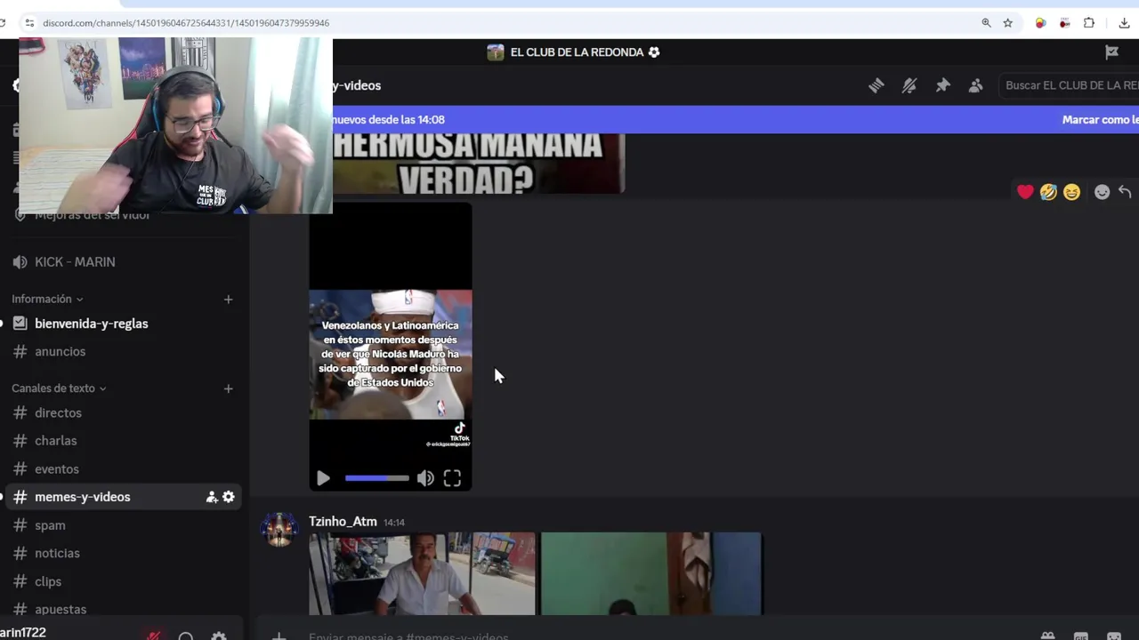
Task: Mute the video using speaker icon
Action: coord(425,478)
